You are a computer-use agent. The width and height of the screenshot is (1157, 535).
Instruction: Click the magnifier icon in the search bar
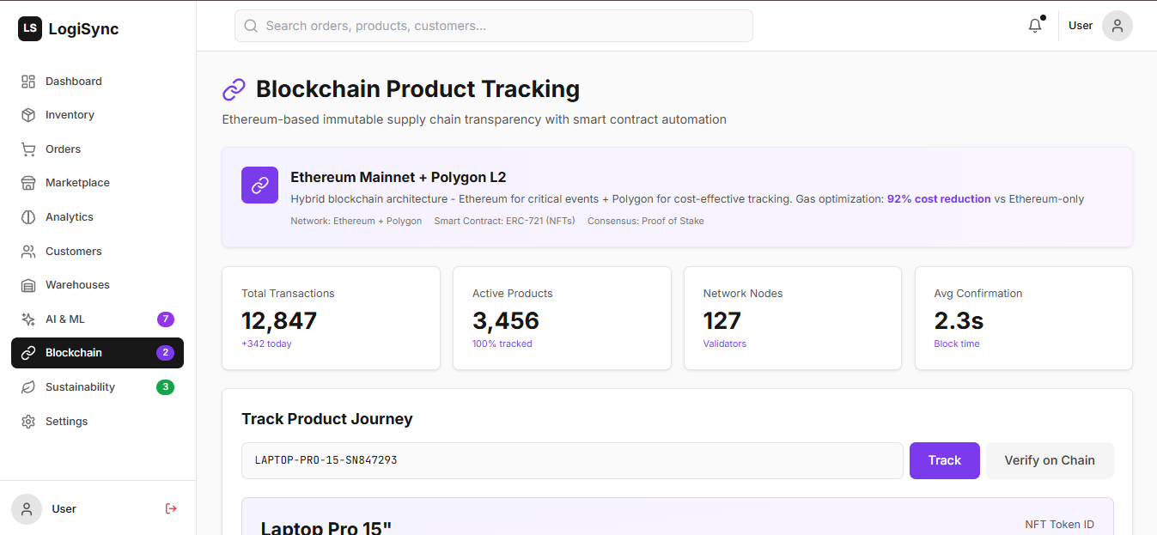click(x=251, y=26)
